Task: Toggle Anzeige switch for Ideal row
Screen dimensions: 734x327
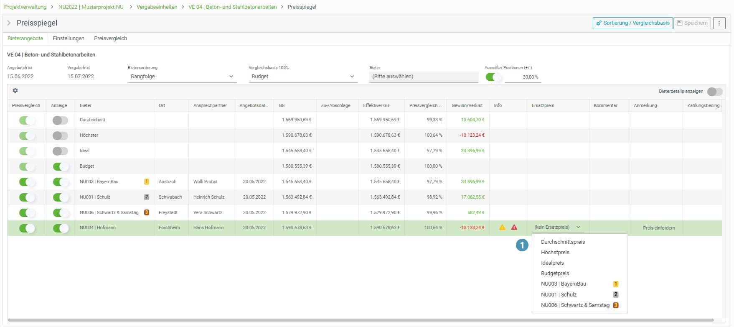Action: coord(60,151)
